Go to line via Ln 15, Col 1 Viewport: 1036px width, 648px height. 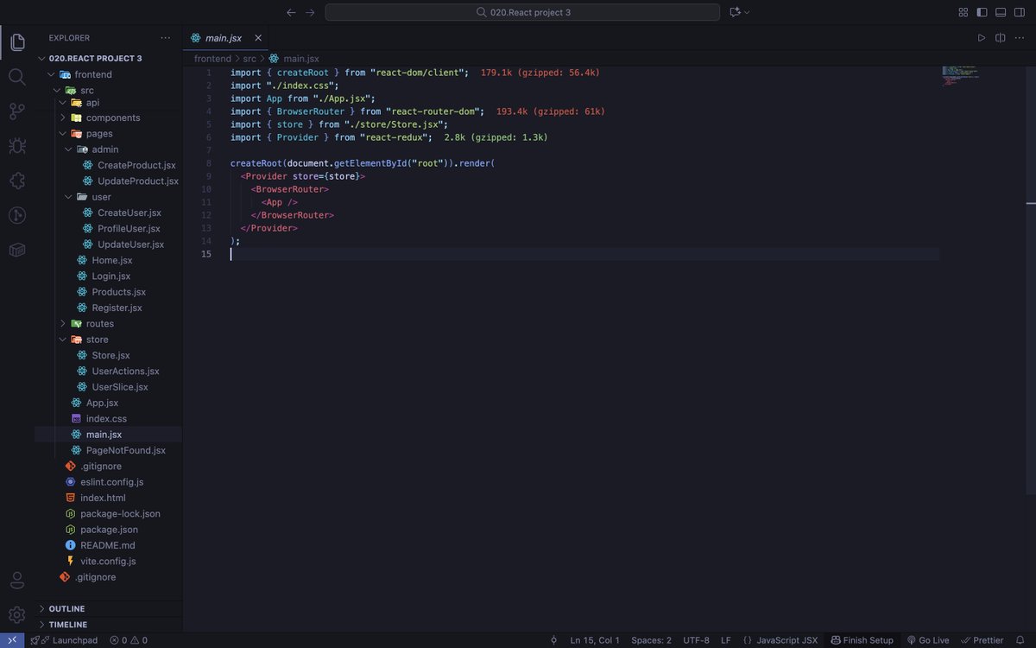tap(595, 640)
